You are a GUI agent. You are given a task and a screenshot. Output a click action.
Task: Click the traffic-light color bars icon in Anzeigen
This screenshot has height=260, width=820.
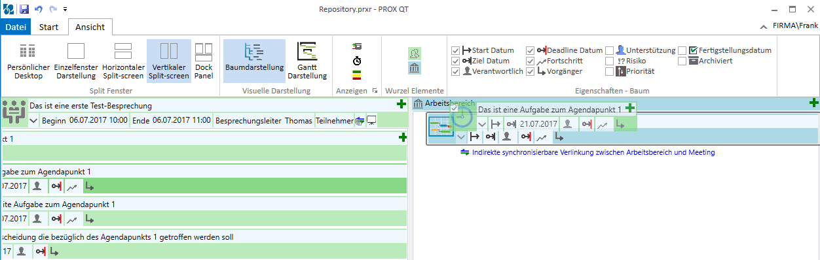coord(357,74)
